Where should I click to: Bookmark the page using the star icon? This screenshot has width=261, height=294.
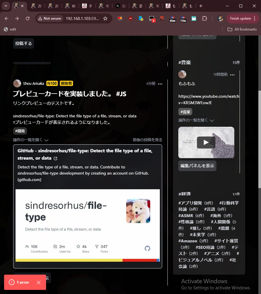tap(105, 18)
